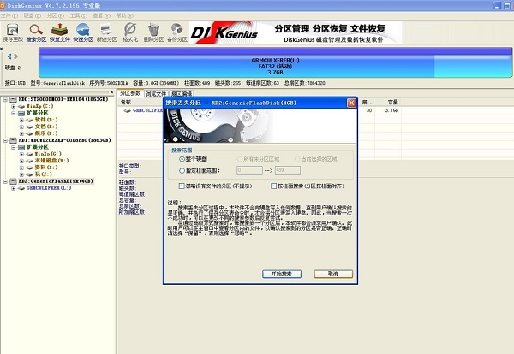514x354 pixels.
Task: Click the 新建分区 (new partition) toolbar icon
Action: (106, 32)
